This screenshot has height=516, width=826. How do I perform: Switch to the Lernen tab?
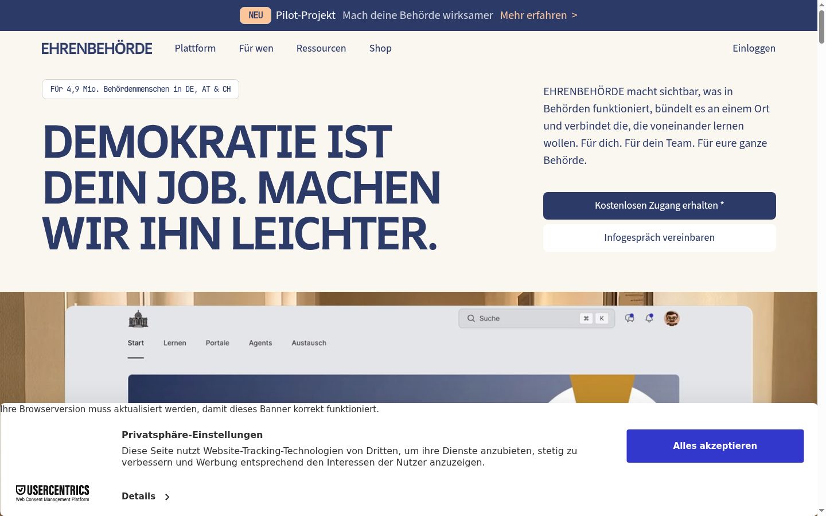pos(175,343)
